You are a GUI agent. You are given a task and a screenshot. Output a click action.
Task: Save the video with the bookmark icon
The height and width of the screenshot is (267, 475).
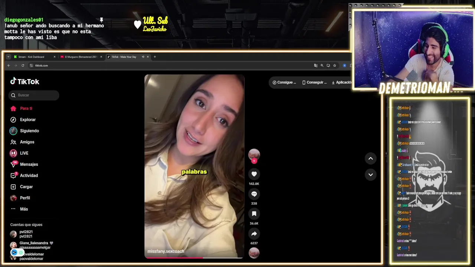pyautogui.click(x=254, y=214)
